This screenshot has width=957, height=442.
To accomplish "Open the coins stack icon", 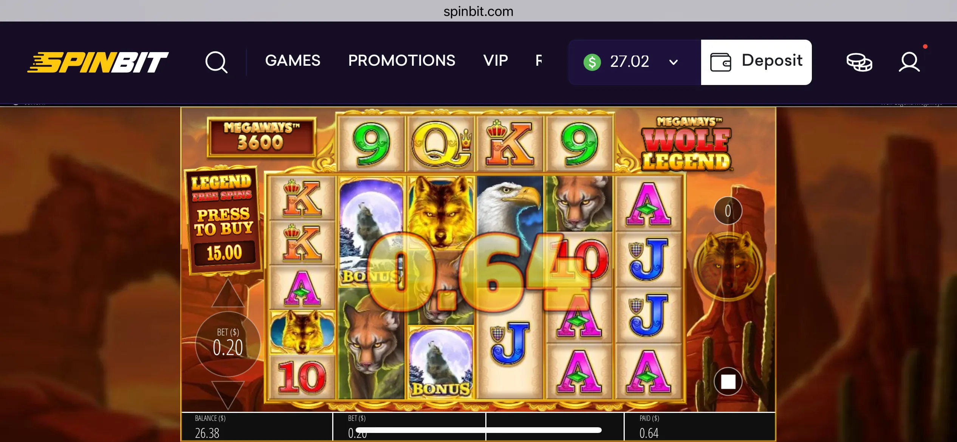I will click(x=859, y=62).
